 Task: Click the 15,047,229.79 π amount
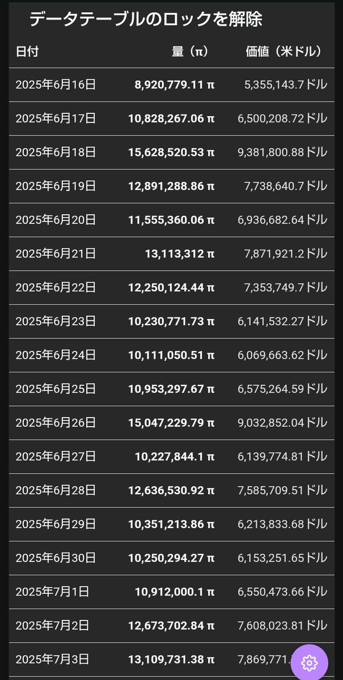[171, 423]
